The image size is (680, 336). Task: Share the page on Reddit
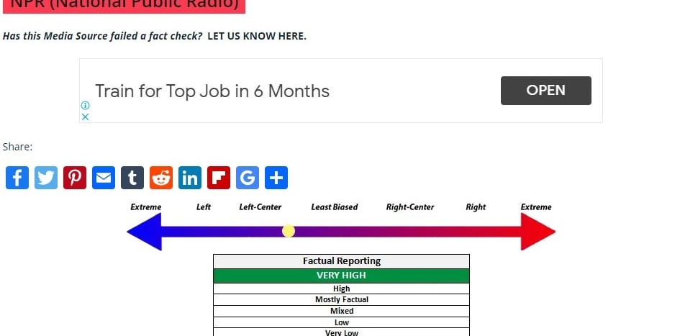click(x=161, y=178)
